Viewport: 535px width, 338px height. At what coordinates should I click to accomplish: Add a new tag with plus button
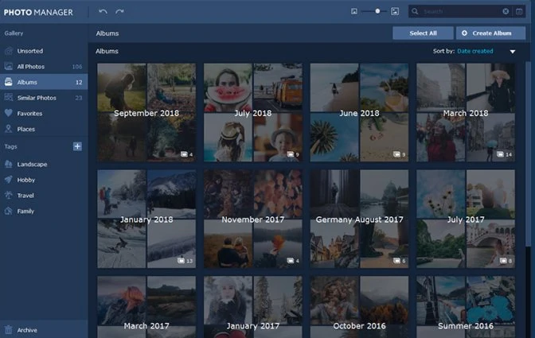(77, 146)
